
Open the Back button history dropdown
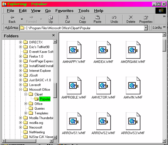[x=21, y=19]
